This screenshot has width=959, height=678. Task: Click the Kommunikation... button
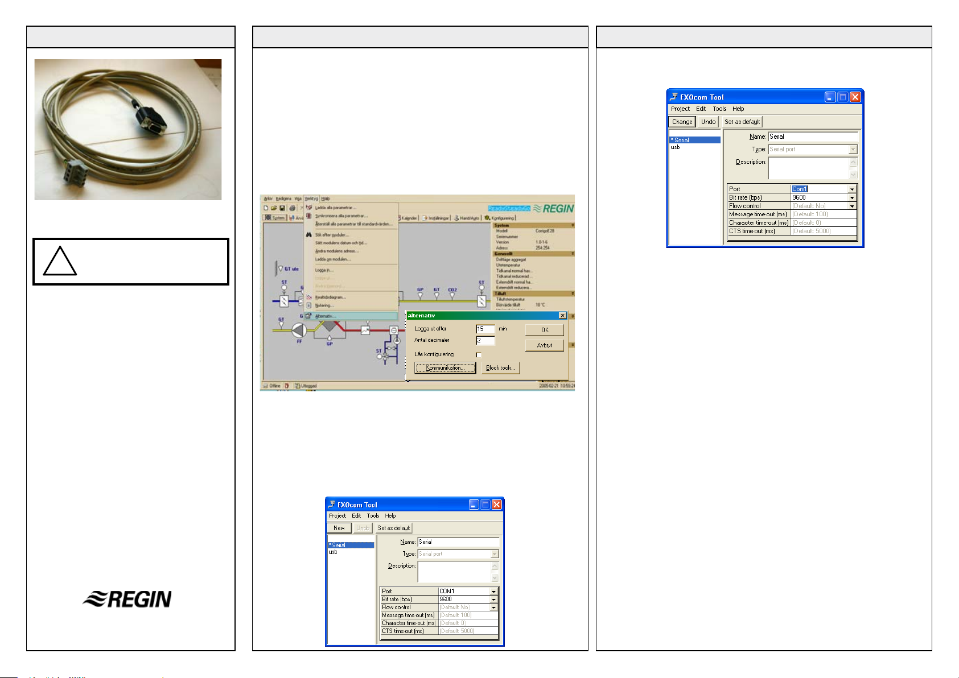445,368
